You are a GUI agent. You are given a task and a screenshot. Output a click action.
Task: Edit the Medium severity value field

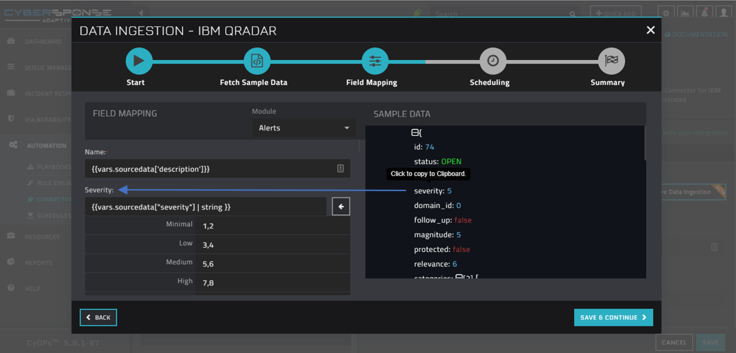pyautogui.click(x=272, y=264)
